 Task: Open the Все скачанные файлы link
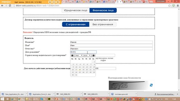[166, 94]
